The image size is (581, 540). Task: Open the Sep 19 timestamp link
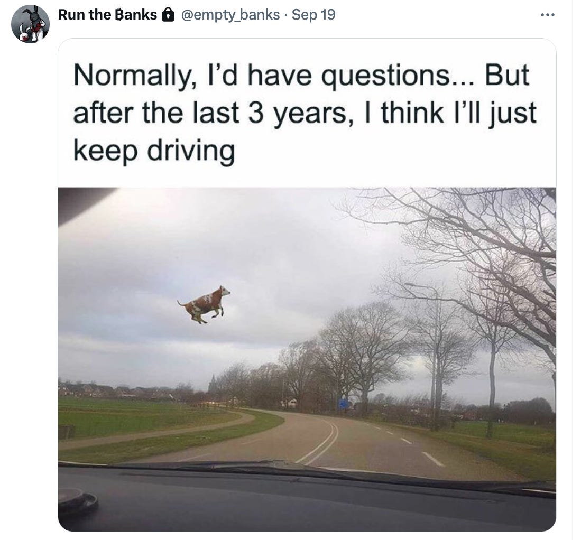point(313,15)
